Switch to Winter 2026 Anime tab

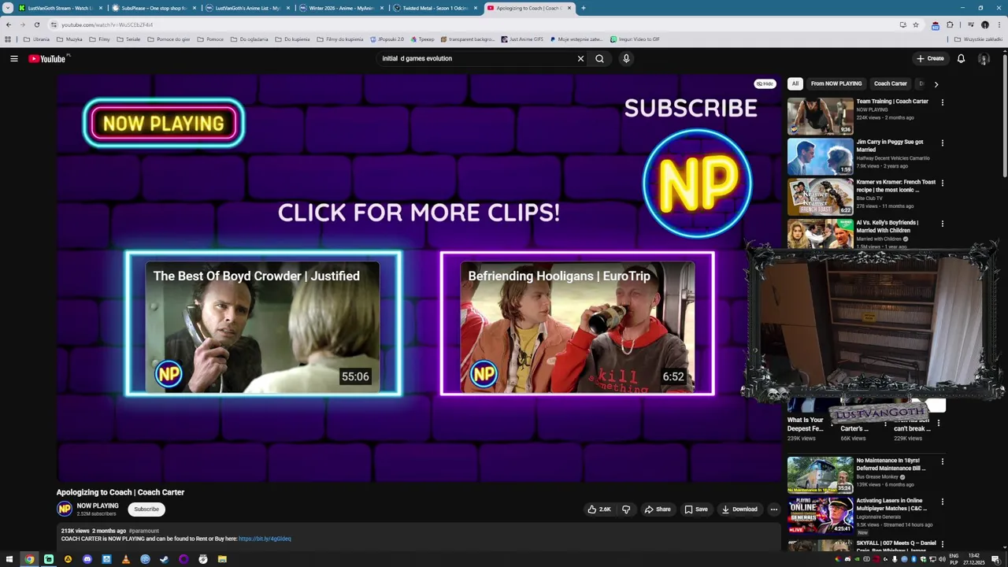point(341,8)
